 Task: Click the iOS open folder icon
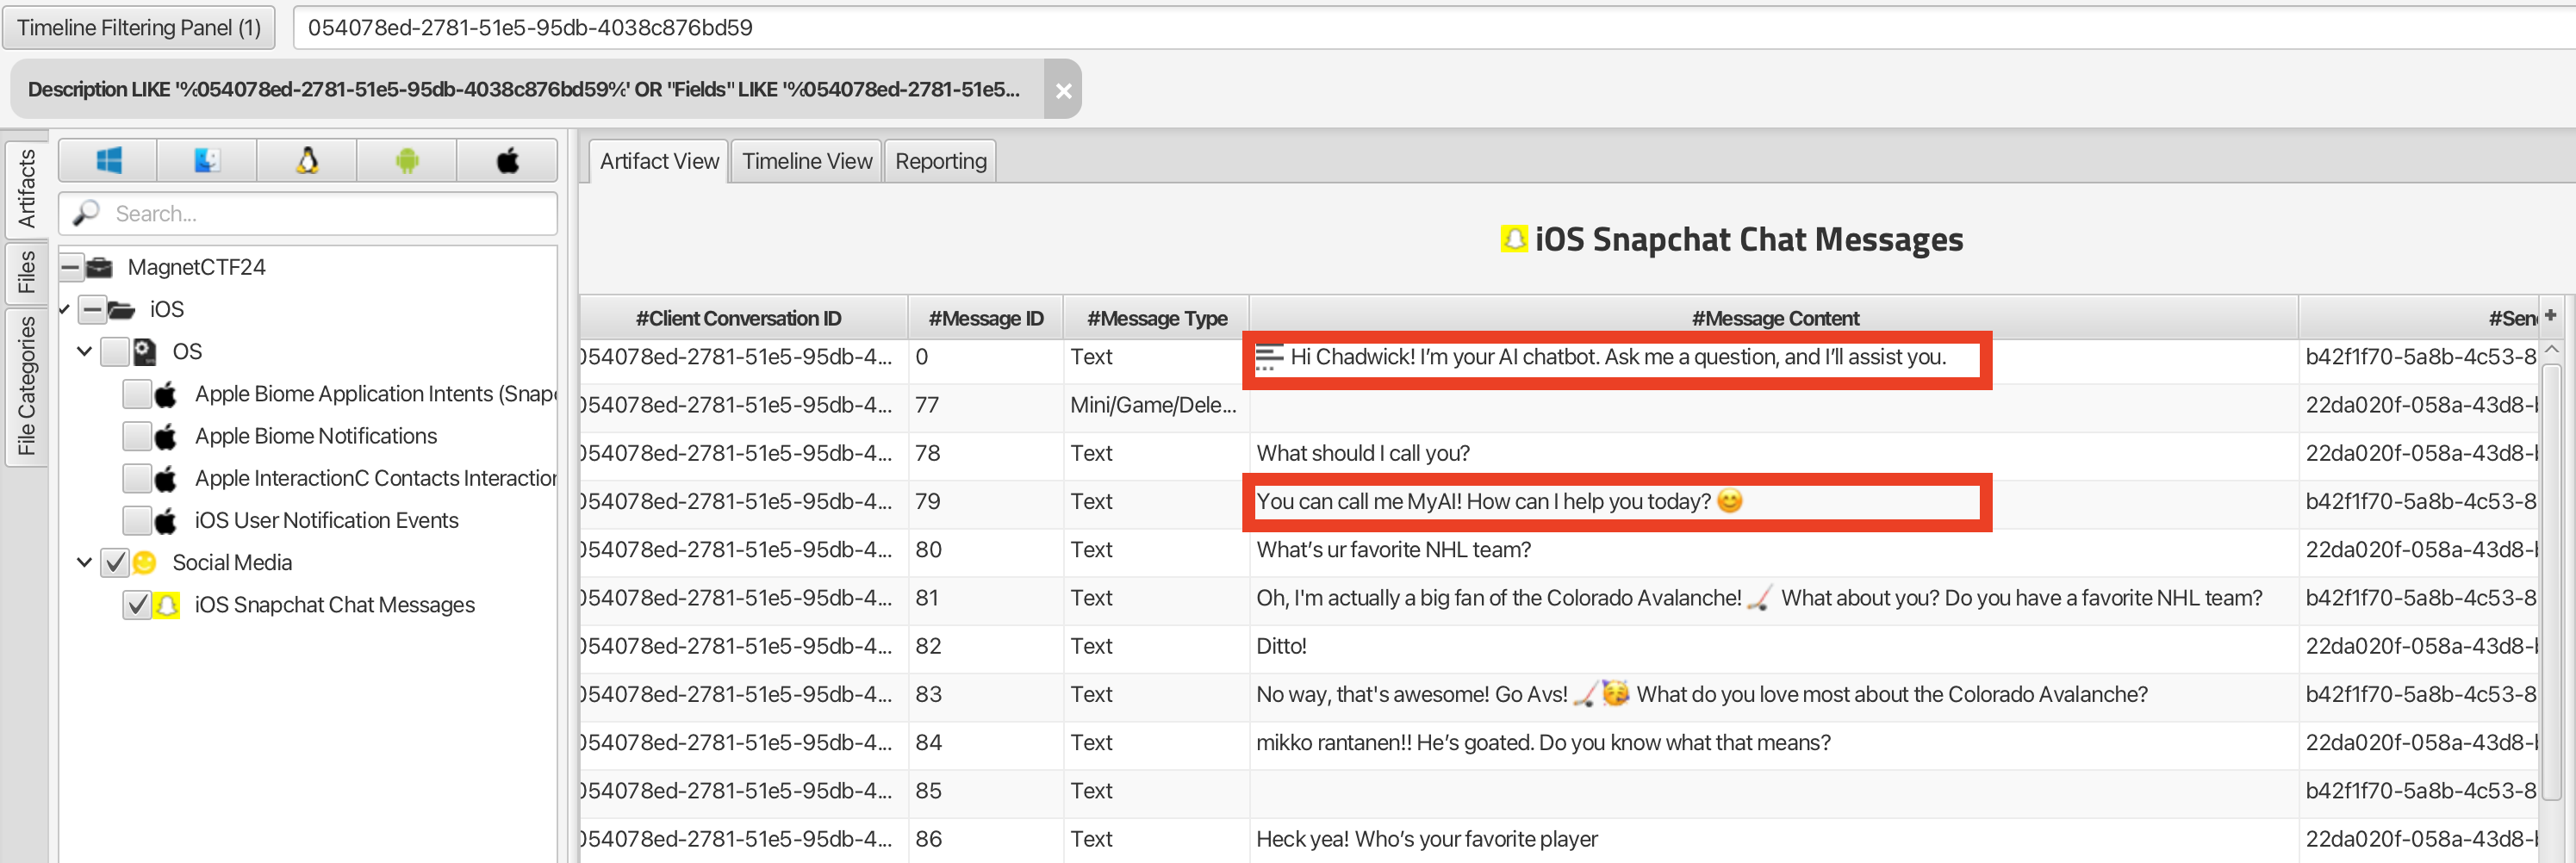coord(121,310)
